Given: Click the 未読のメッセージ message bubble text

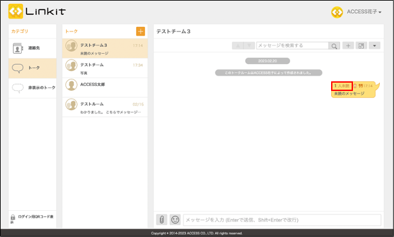Looking at the screenshot, I should (349, 94).
